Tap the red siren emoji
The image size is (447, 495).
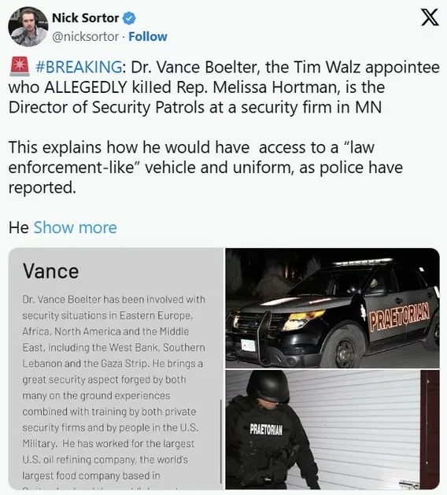tap(20, 67)
